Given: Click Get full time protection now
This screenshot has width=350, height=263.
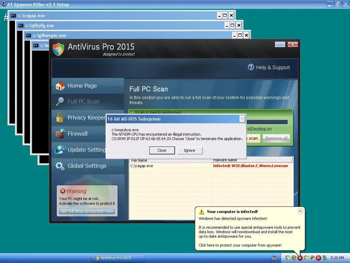Looking at the screenshot, I should point(87,211).
